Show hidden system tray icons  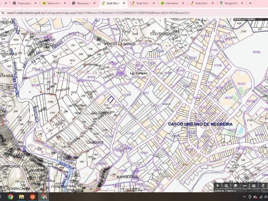coord(245,197)
